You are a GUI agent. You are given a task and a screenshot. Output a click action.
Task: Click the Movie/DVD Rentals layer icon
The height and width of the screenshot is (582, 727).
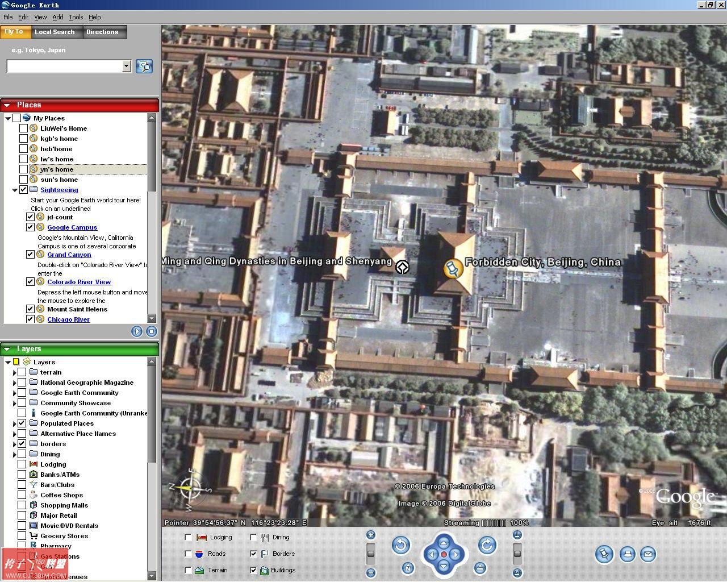pos(34,526)
